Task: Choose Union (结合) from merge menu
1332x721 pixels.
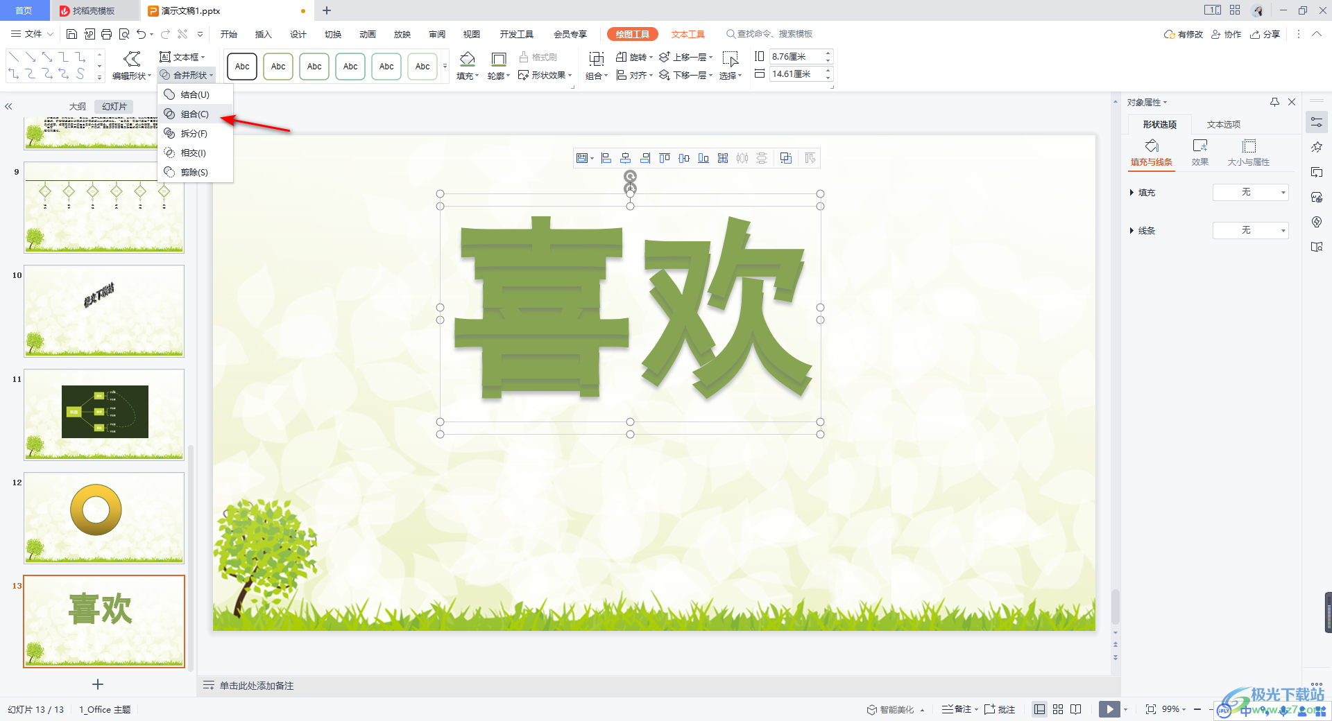Action: pos(195,95)
